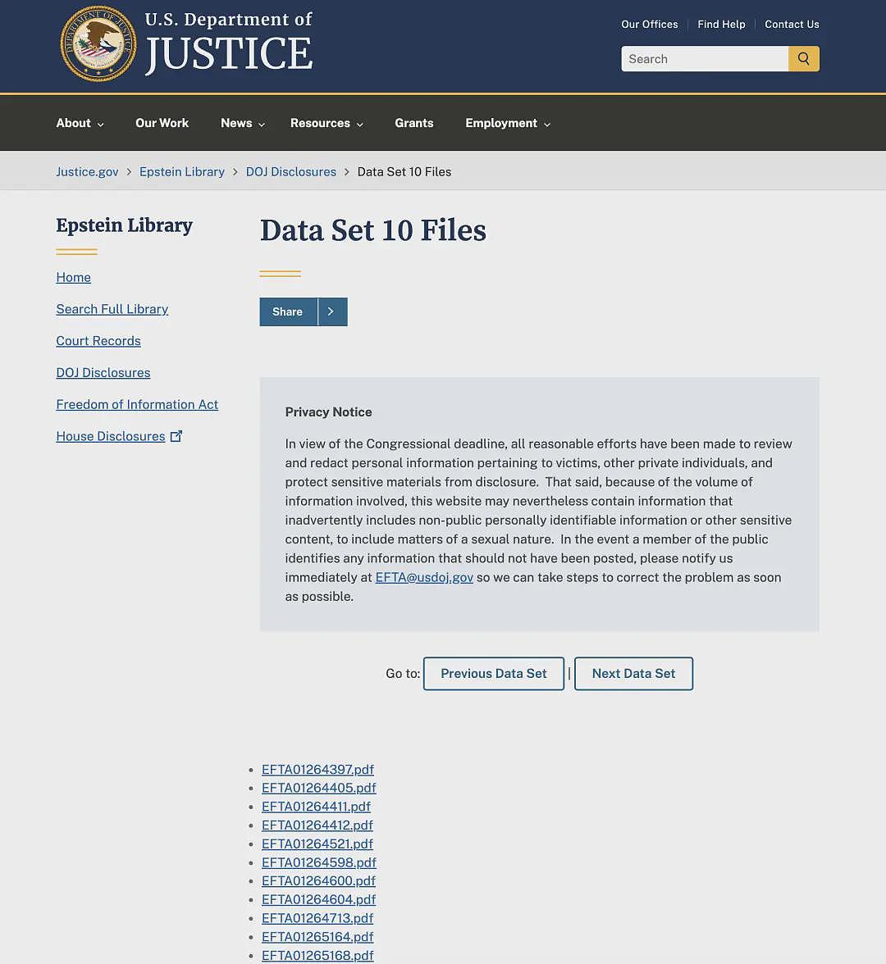
Task: Click in the Search input field
Action: (705, 58)
